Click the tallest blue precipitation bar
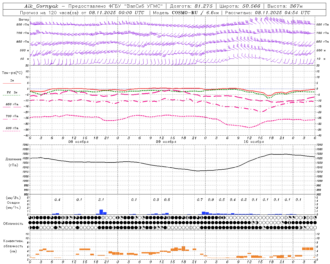This screenshot has height=264, width=330. pyautogui.click(x=101, y=212)
